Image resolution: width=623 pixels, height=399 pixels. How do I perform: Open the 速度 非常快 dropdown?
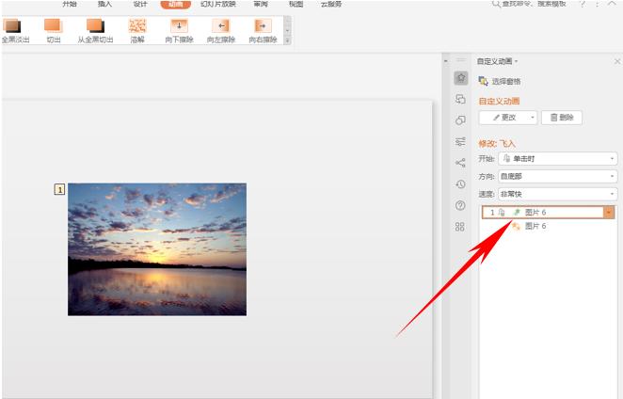pyautogui.click(x=558, y=194)
